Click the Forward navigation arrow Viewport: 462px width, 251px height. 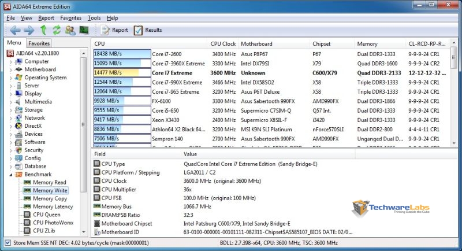tap(29, 30)
